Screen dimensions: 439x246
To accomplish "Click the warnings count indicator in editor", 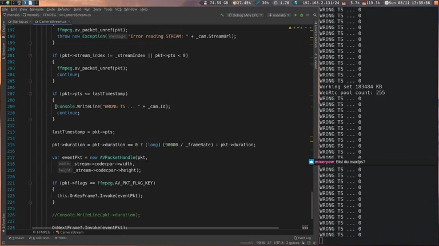I will 292,27.
